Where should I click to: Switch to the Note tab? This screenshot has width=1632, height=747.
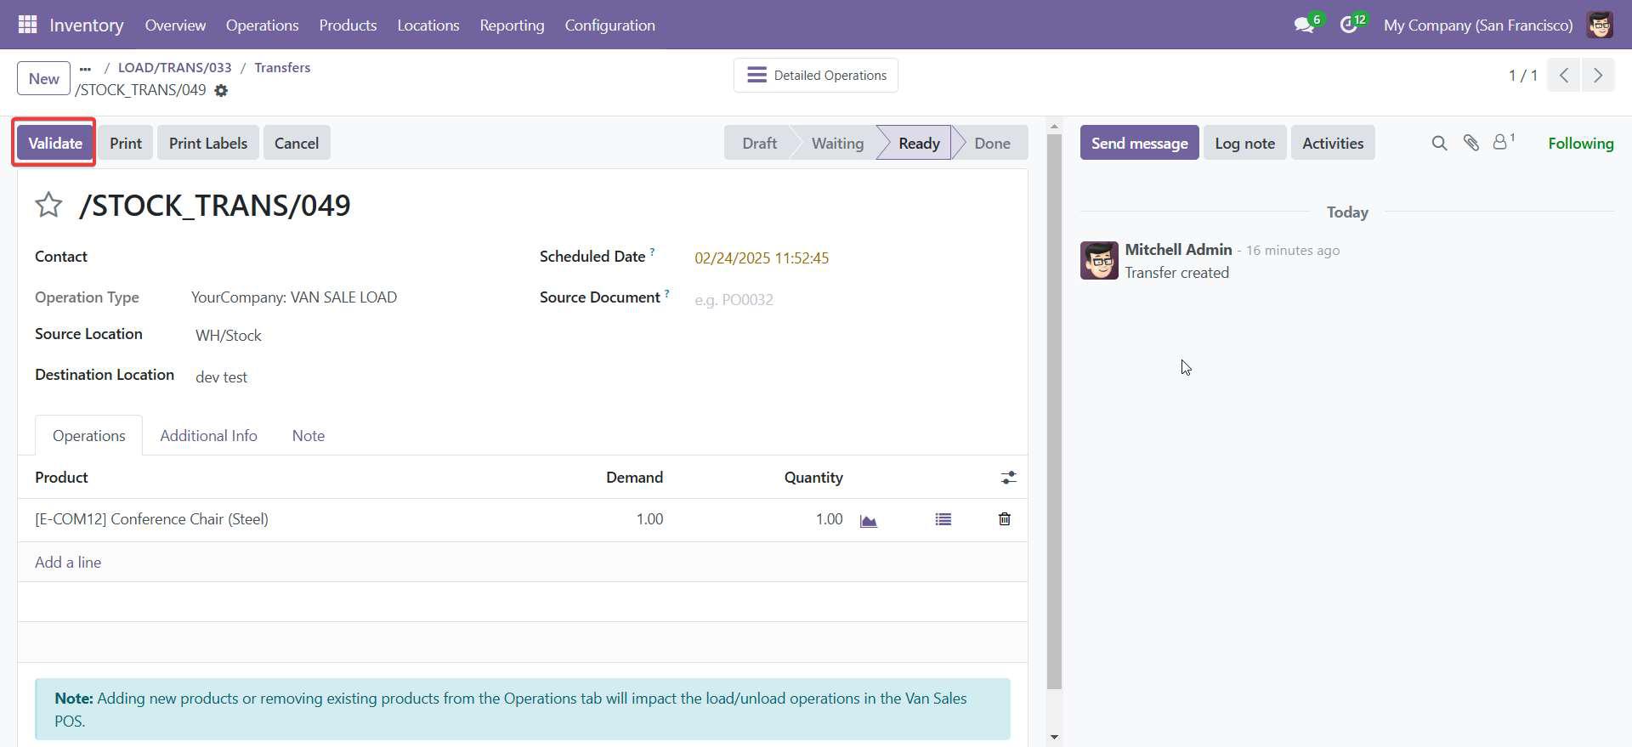(x=308, y=435)
